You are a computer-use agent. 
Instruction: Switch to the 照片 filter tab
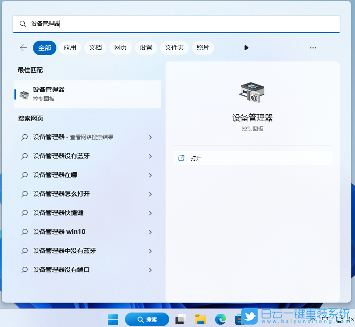(x=203, y=48)
